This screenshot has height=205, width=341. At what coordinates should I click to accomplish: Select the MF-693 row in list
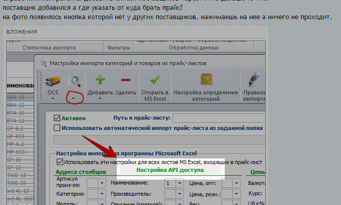click(x=20, y=152)
